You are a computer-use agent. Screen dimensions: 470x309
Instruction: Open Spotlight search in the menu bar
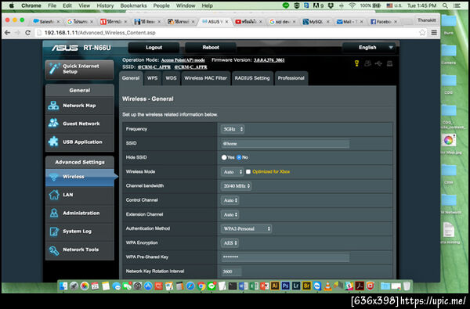pos(445,5)
